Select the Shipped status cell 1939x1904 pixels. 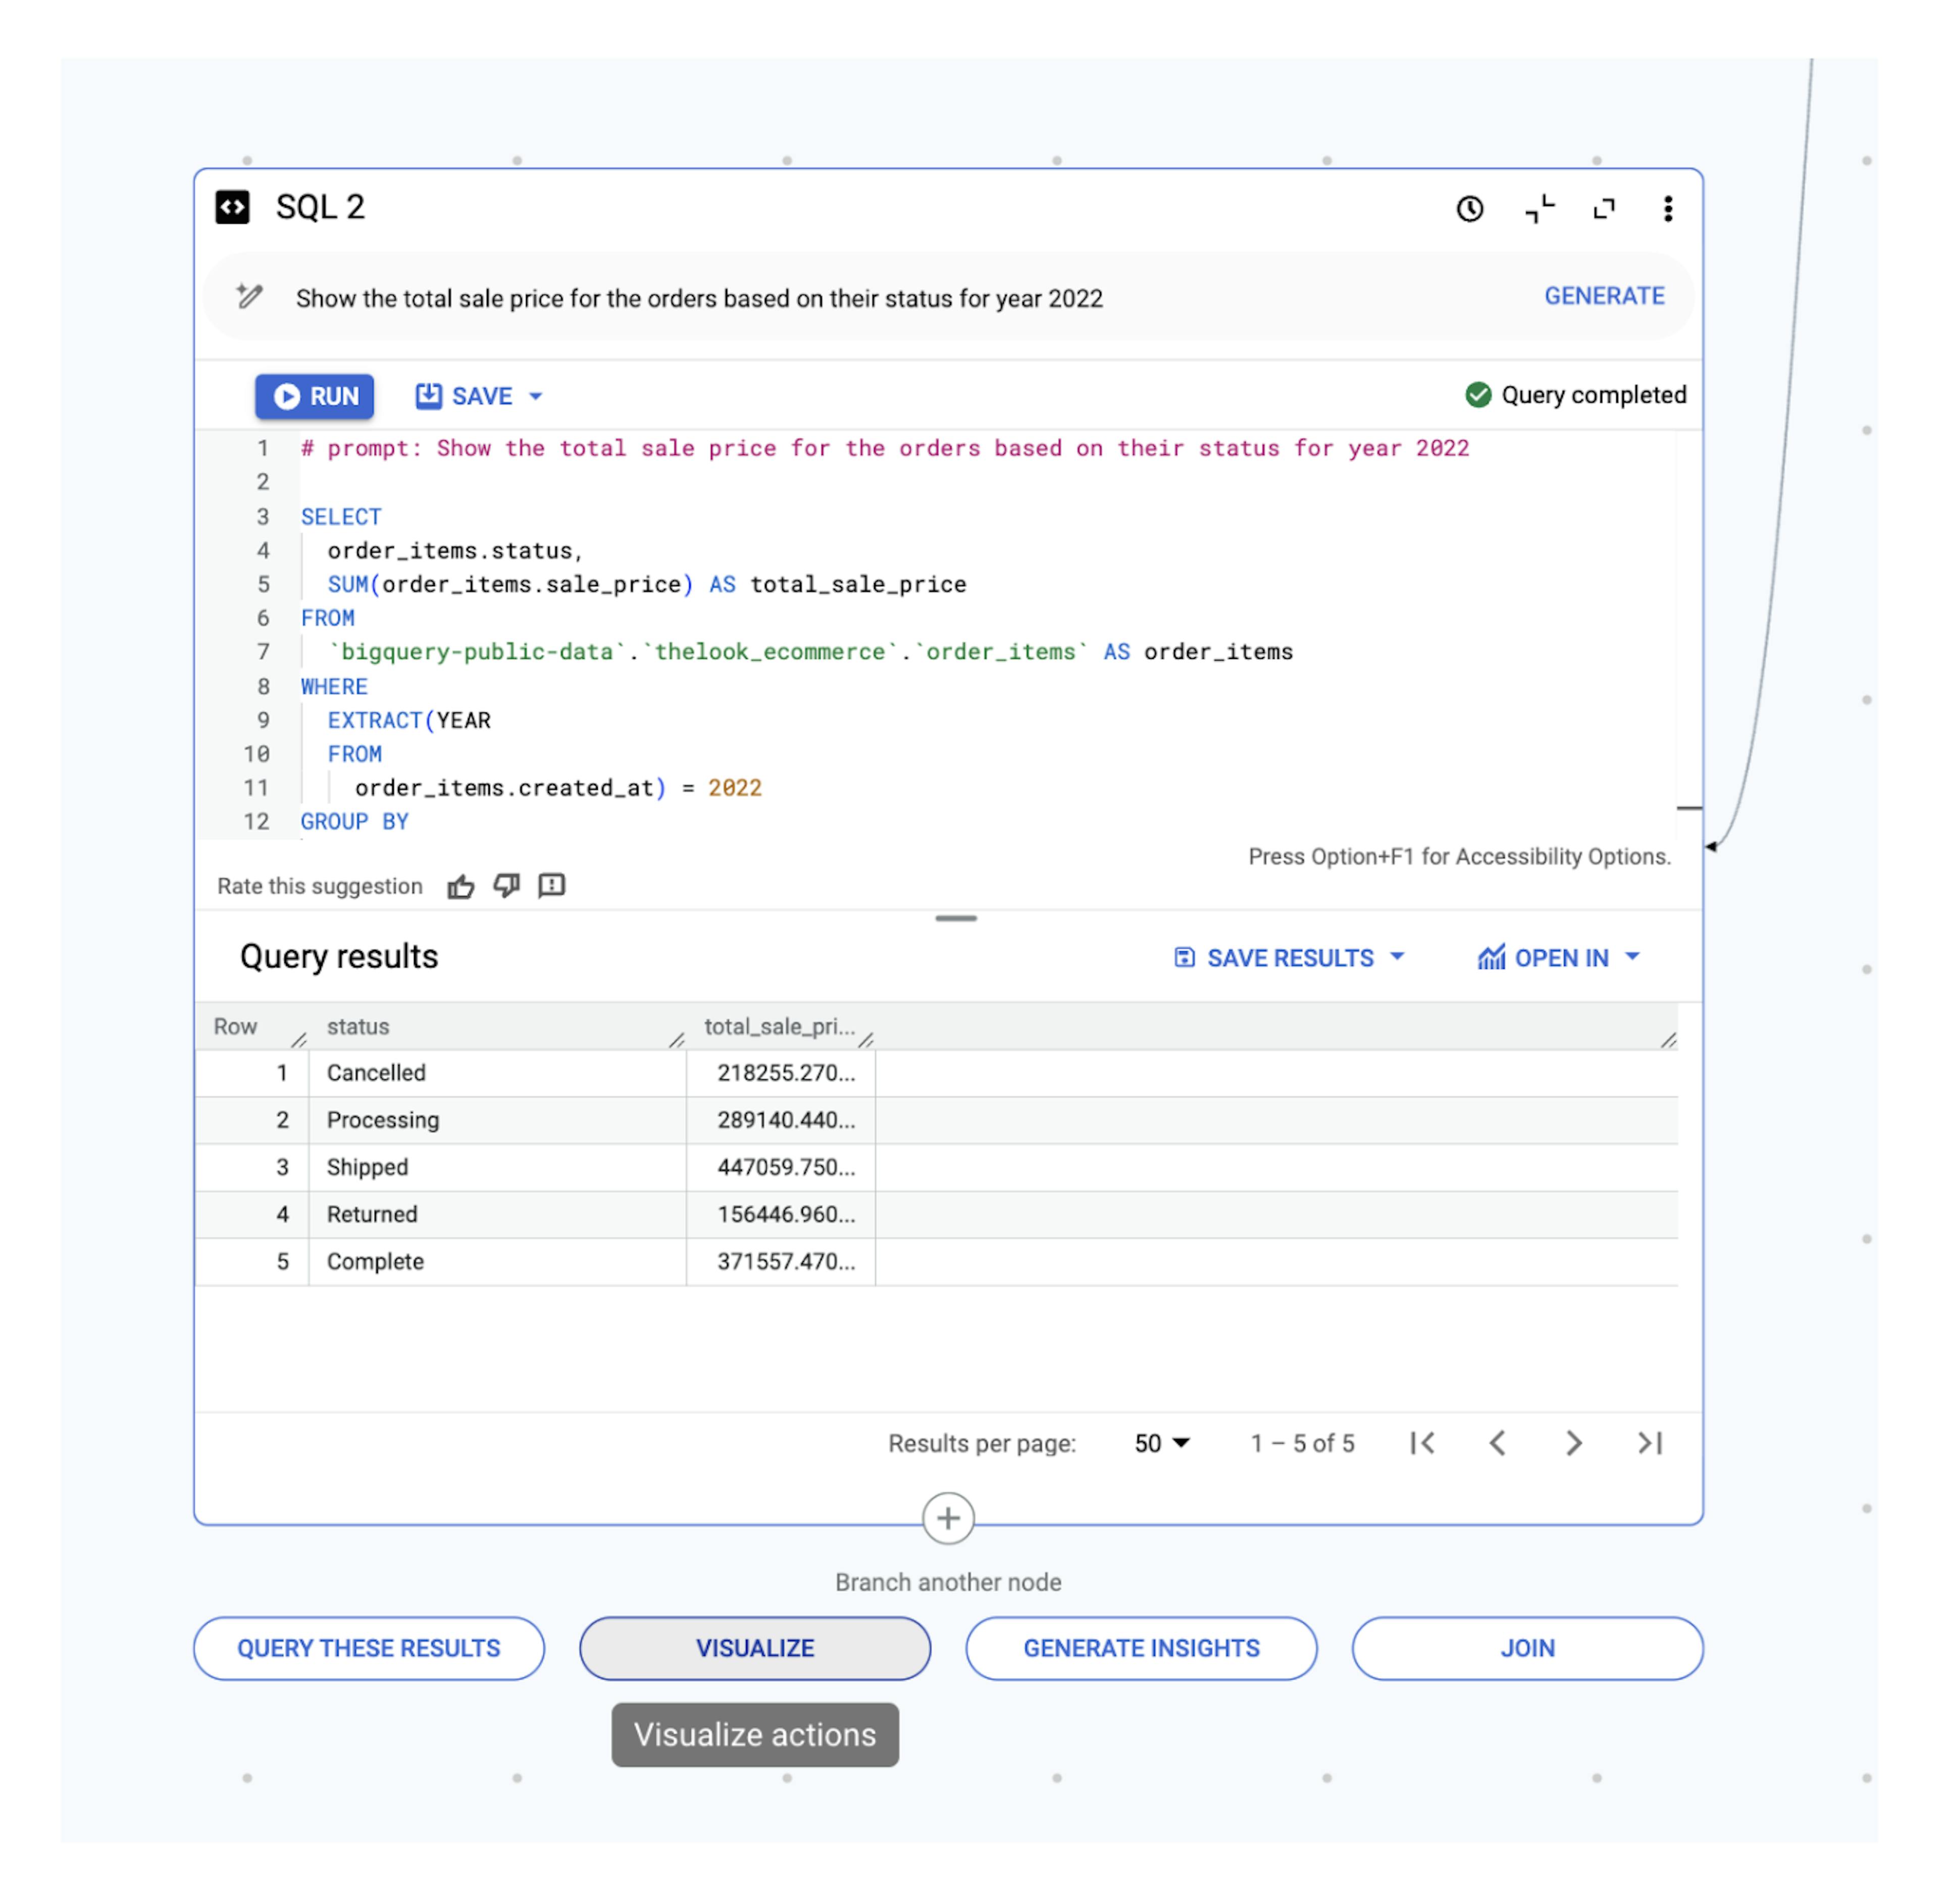(497, 1167)
